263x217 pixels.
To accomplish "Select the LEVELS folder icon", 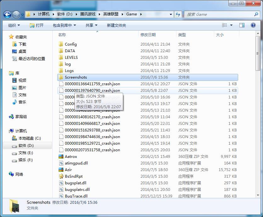I will [61, 57].
